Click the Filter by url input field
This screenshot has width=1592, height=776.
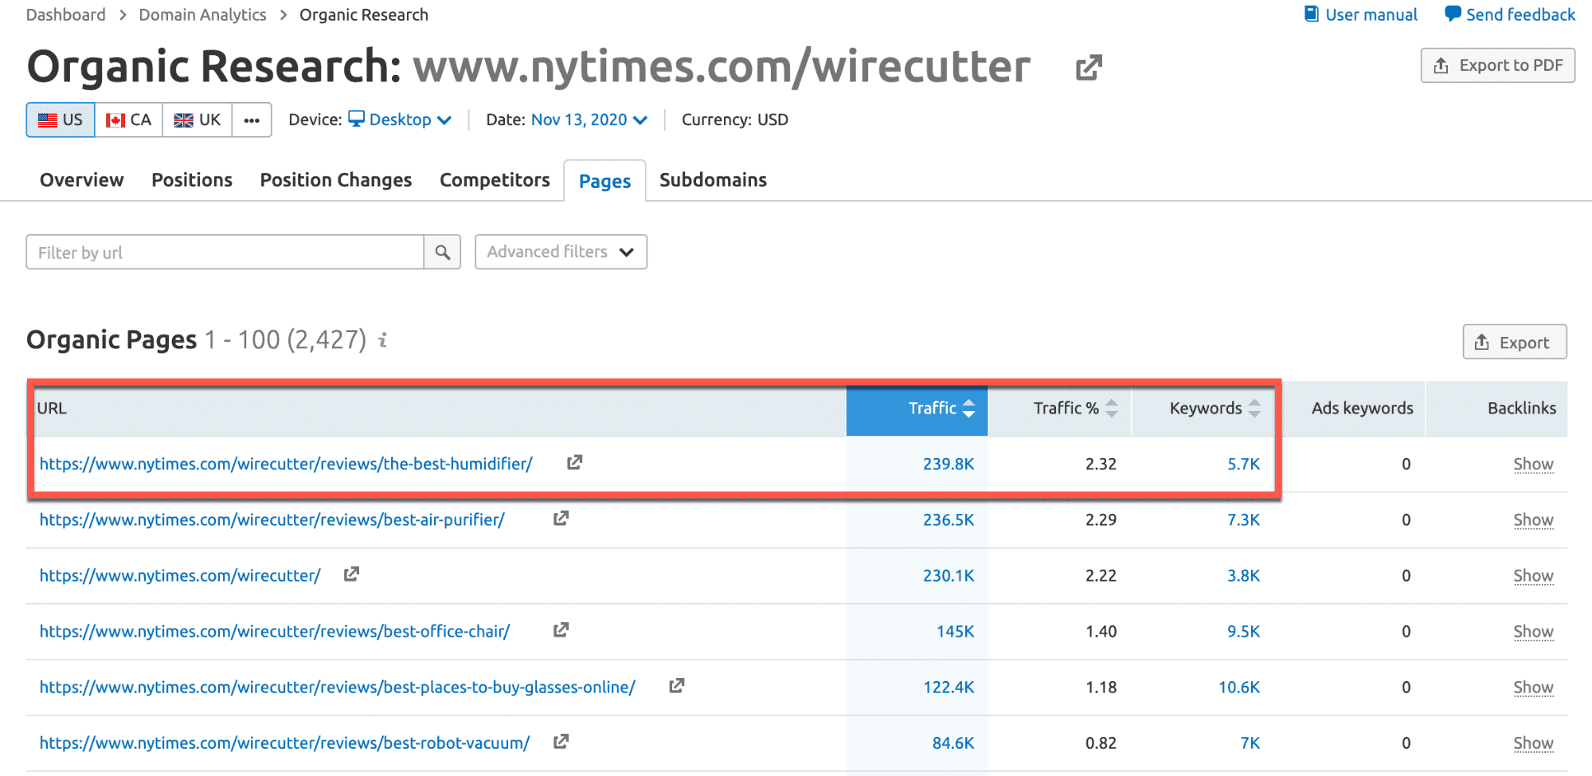click(225, 253)
